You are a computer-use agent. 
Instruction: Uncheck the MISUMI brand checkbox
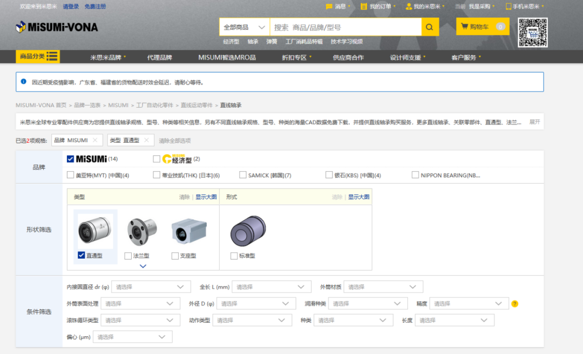[70, 159]
